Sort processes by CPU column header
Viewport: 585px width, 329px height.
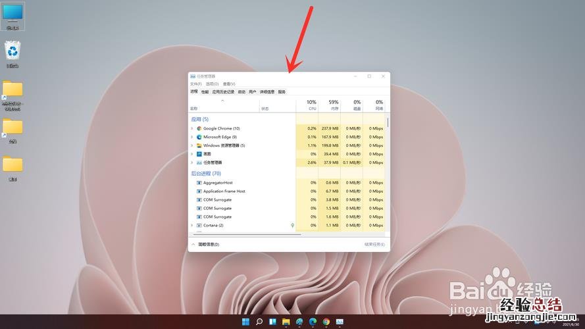[x=313, y=105]
